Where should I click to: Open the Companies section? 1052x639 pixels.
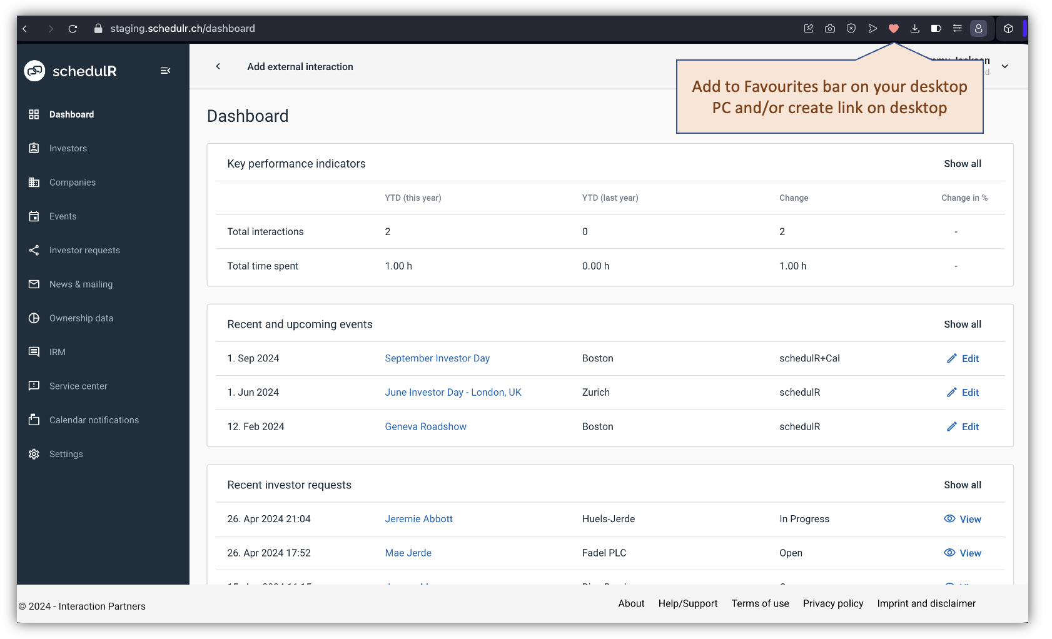[72, 182]
